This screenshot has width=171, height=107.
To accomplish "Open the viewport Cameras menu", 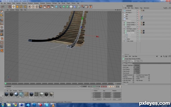I will [x=12, y=10].
